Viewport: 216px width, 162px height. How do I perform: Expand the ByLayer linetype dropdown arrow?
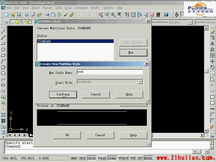pos(190,22)
